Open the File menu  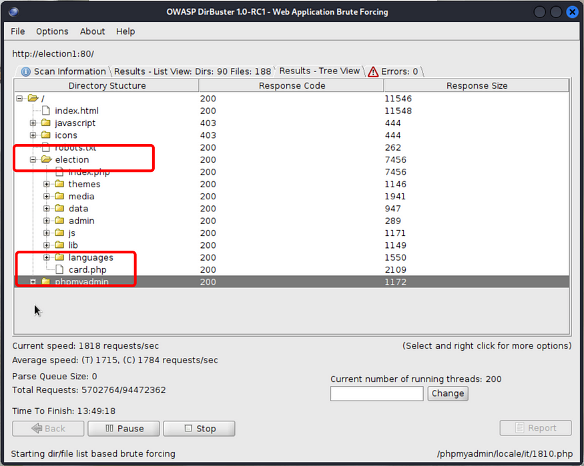click(17, 31)
